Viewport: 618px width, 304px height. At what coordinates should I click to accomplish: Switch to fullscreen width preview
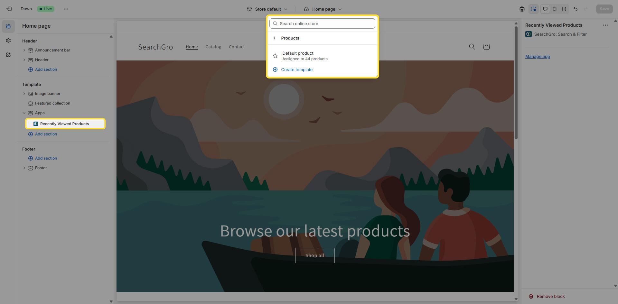tap(564, 9)
